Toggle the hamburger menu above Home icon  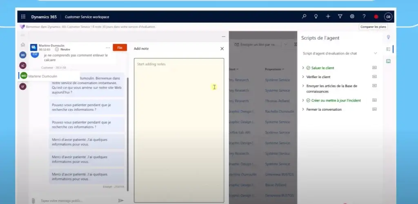(23, 35)
